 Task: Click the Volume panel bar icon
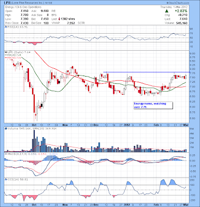(x=6, y=128)
